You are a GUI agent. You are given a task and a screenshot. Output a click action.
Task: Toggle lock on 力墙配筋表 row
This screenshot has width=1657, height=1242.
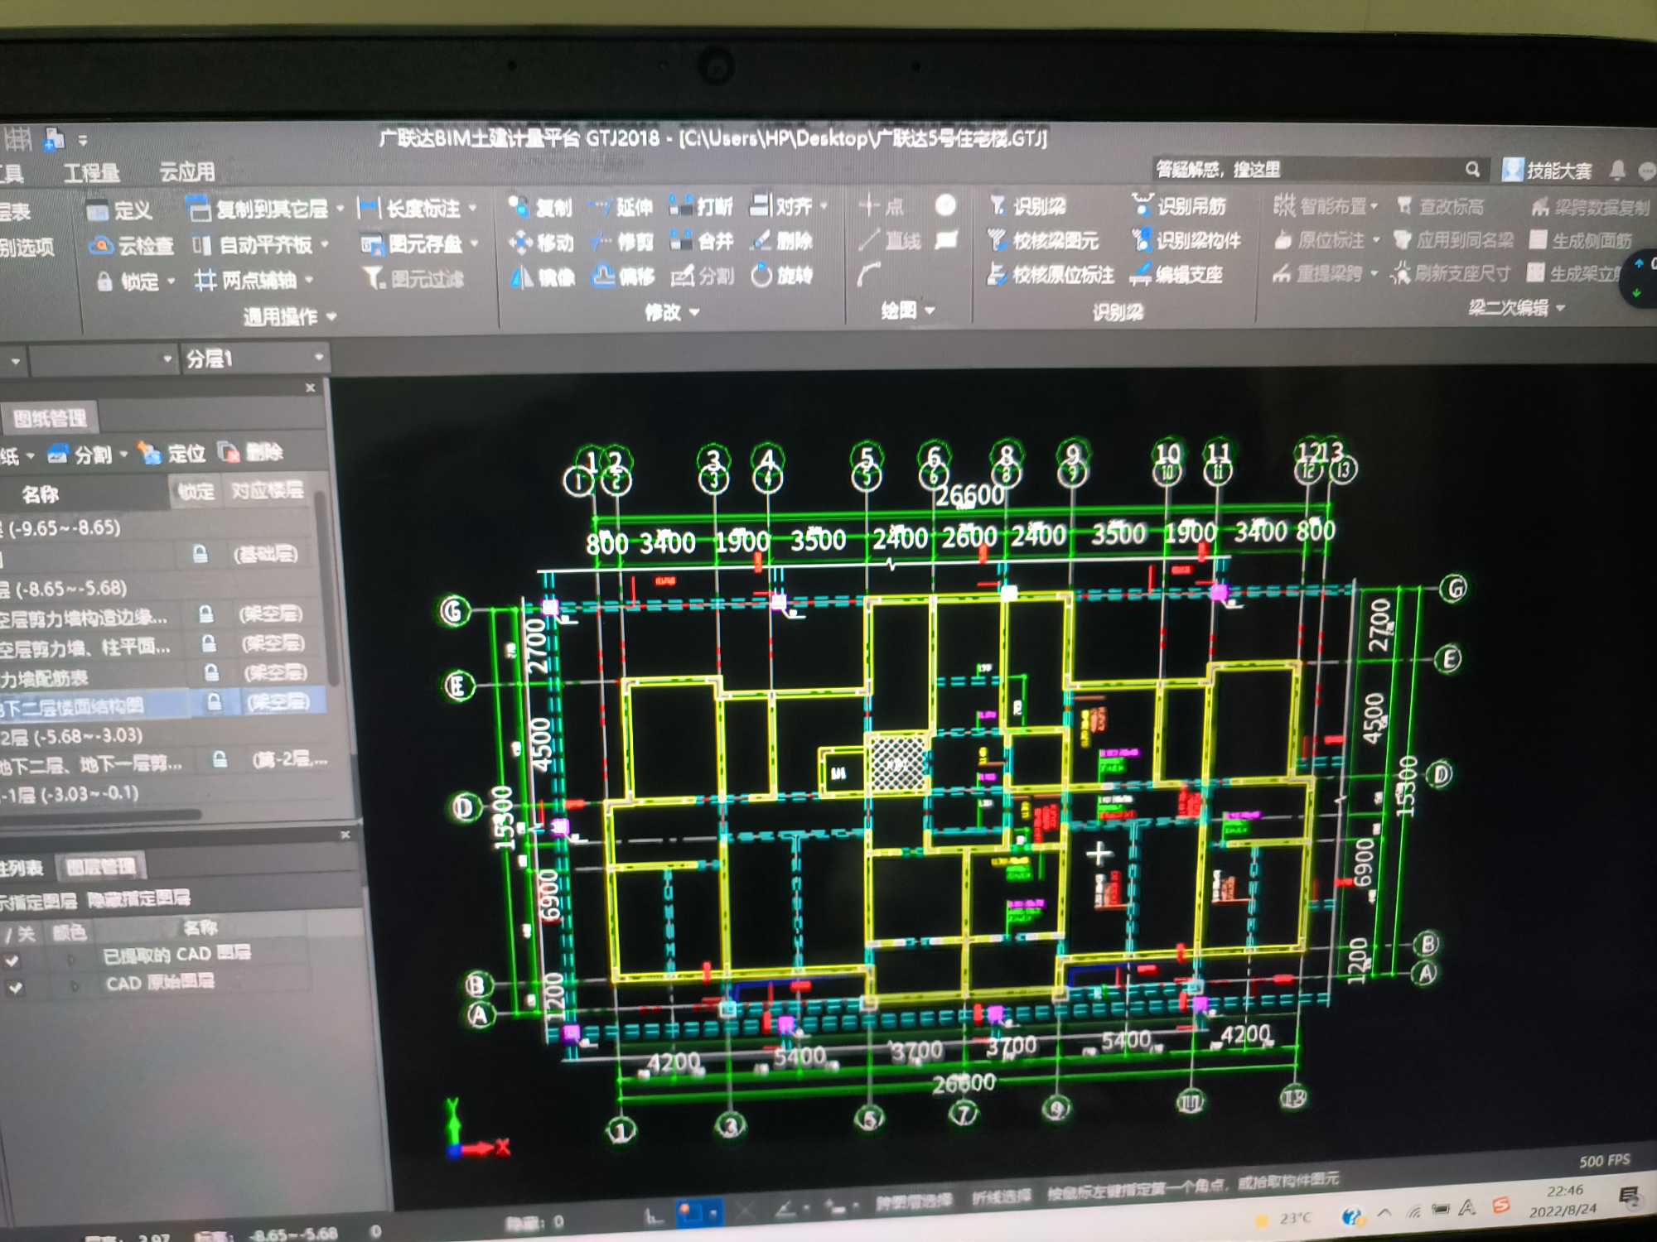click(211, 672)
